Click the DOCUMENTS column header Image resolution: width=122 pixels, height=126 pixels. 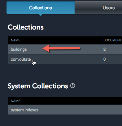click(x=113, y=40)
